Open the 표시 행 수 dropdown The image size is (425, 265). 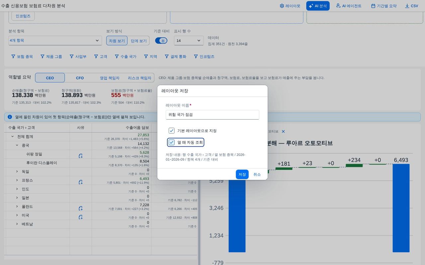coord(189,40)
